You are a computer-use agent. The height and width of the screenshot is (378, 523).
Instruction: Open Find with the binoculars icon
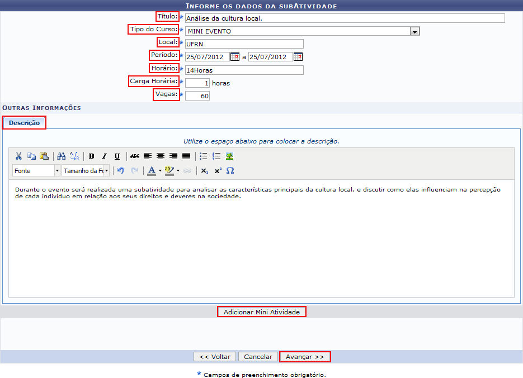click(62, 156)
